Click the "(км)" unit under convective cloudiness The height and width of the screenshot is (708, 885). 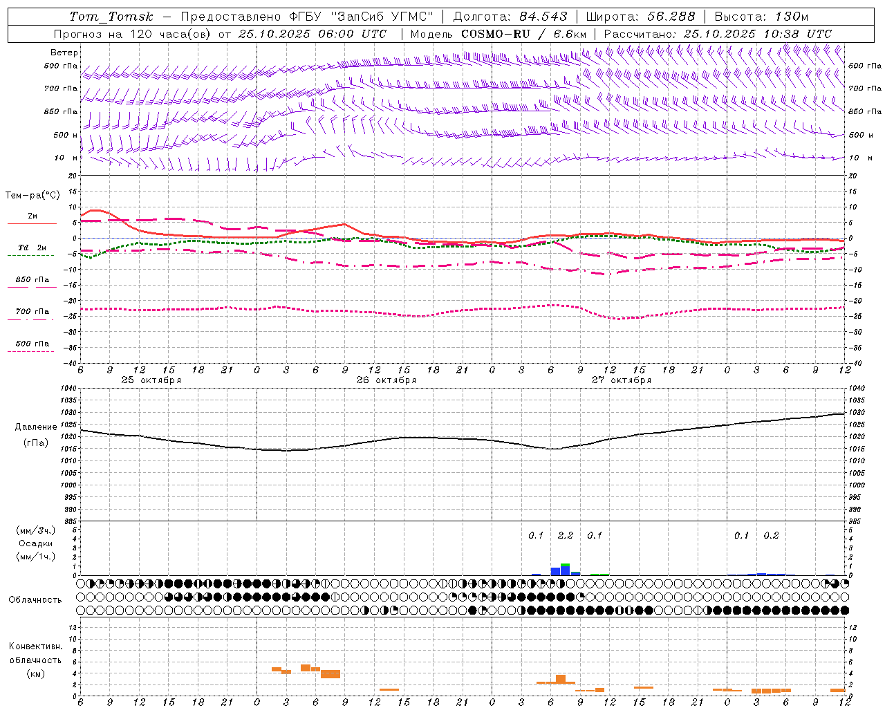pyautogui.click(x=36, y=673)
